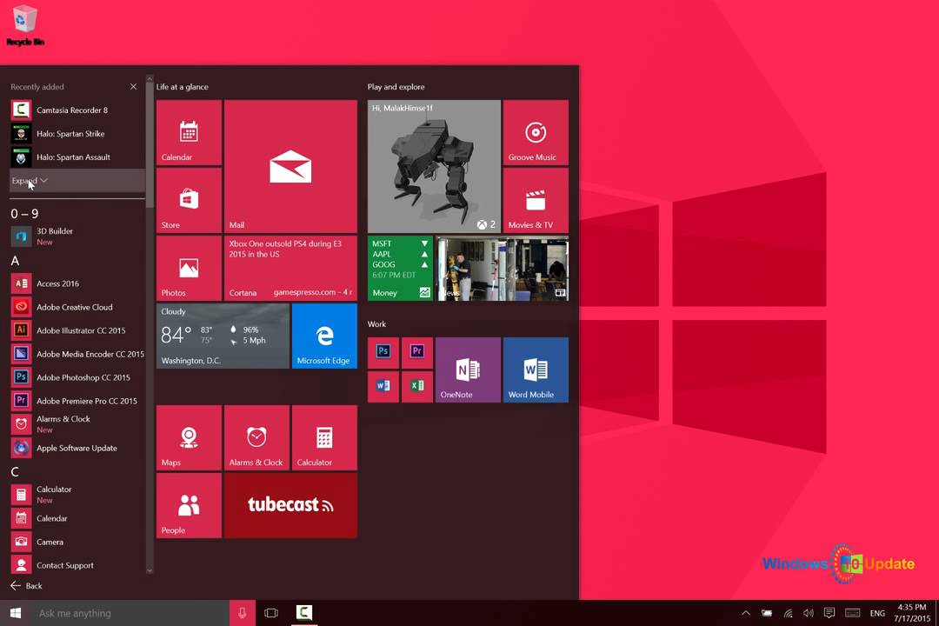Launch the tubecast tile
939x626 pixels.
pyautogui.click(x=290, y=505)
